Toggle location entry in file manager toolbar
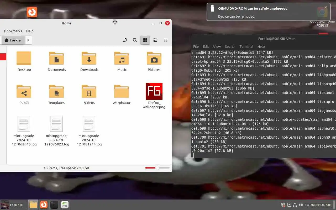Image resolution: width=336 pixels, height=210 pixels. [125, 40]
